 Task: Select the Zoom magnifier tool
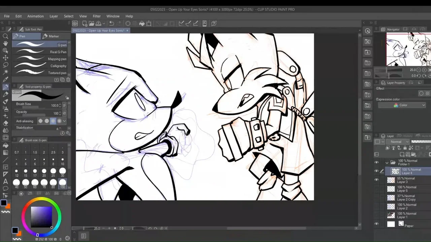(x=5, y=36)
